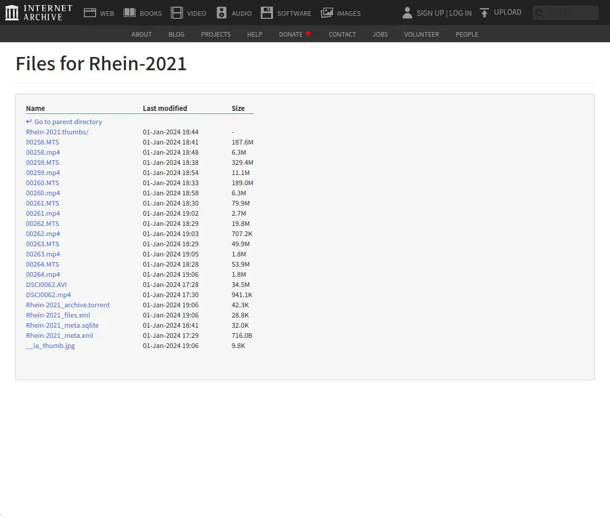
Task: Open the Projects menu item
Action: pyautogui.click(x=216, y=34)
